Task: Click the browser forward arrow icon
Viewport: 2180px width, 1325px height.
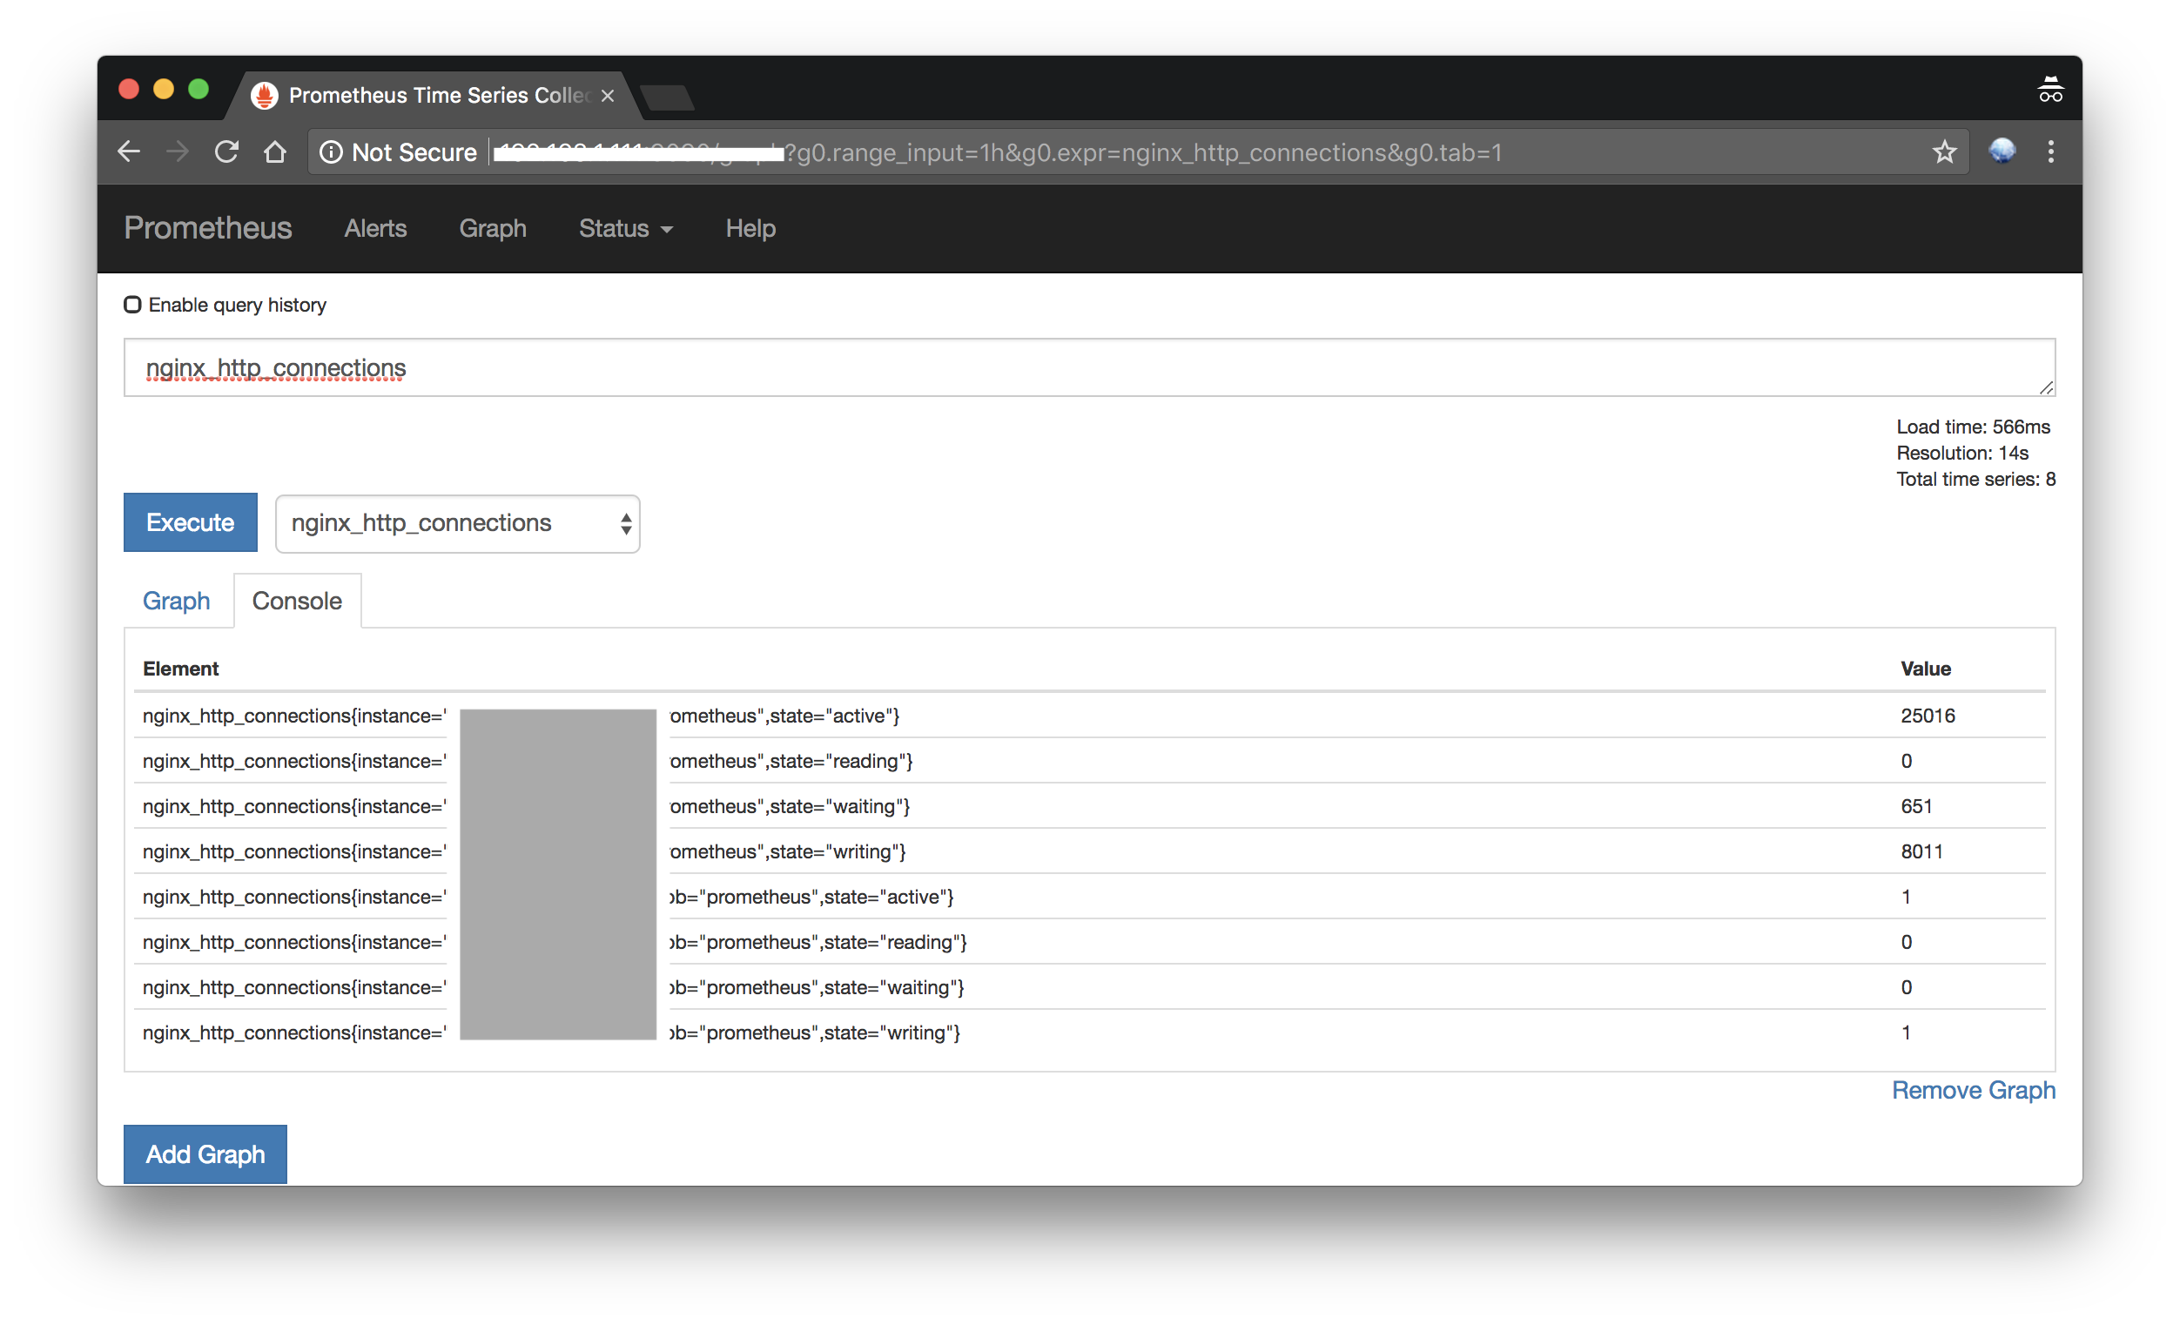Action: point(178,152)
